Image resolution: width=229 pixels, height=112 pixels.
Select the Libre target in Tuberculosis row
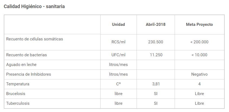(199, 103)
